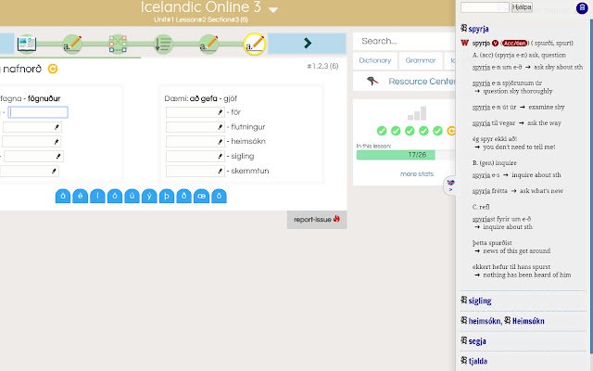593x371 pixels.
Task: Click the answer field next to flutningur
Action: 196,127
